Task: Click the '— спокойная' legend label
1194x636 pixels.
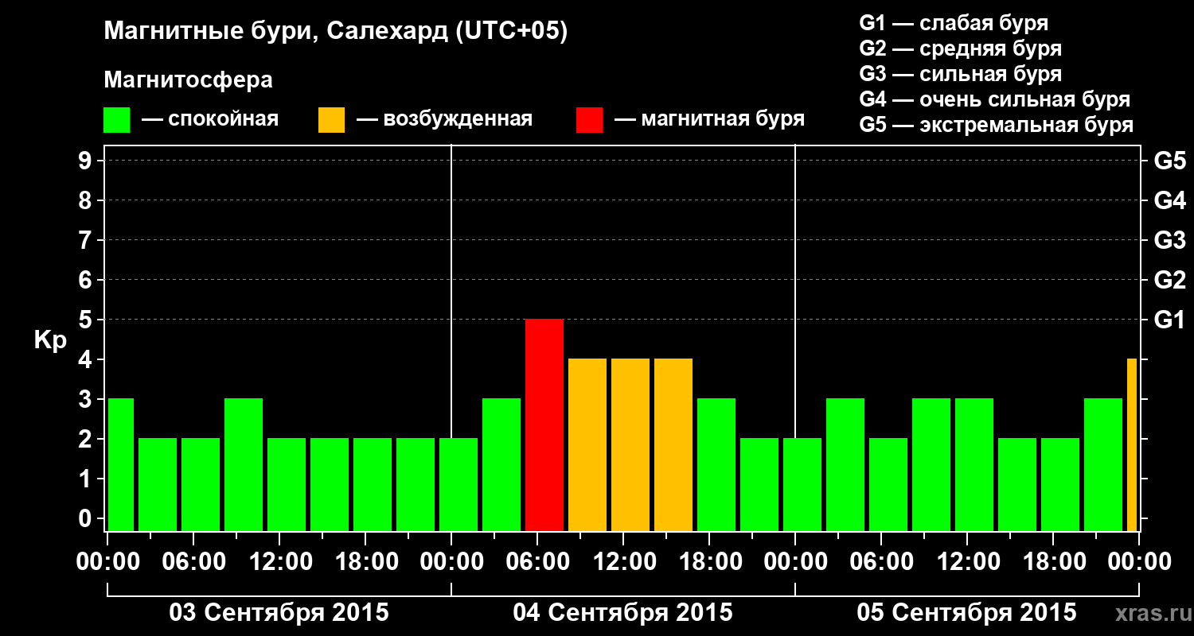Action: (210, 119)
